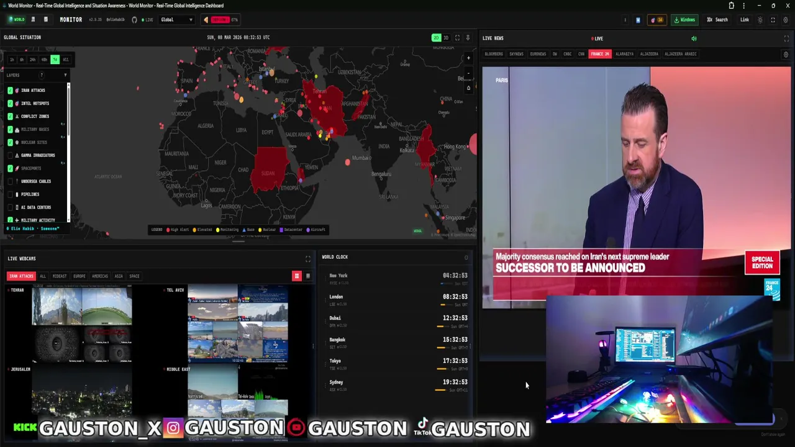Switch webcams to single list view

click(x=307, y=276)
